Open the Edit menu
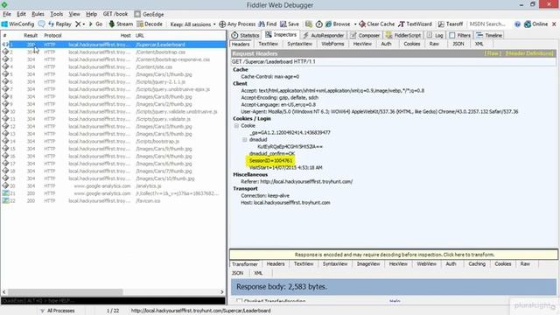560x315 pixels. point(21,14)
